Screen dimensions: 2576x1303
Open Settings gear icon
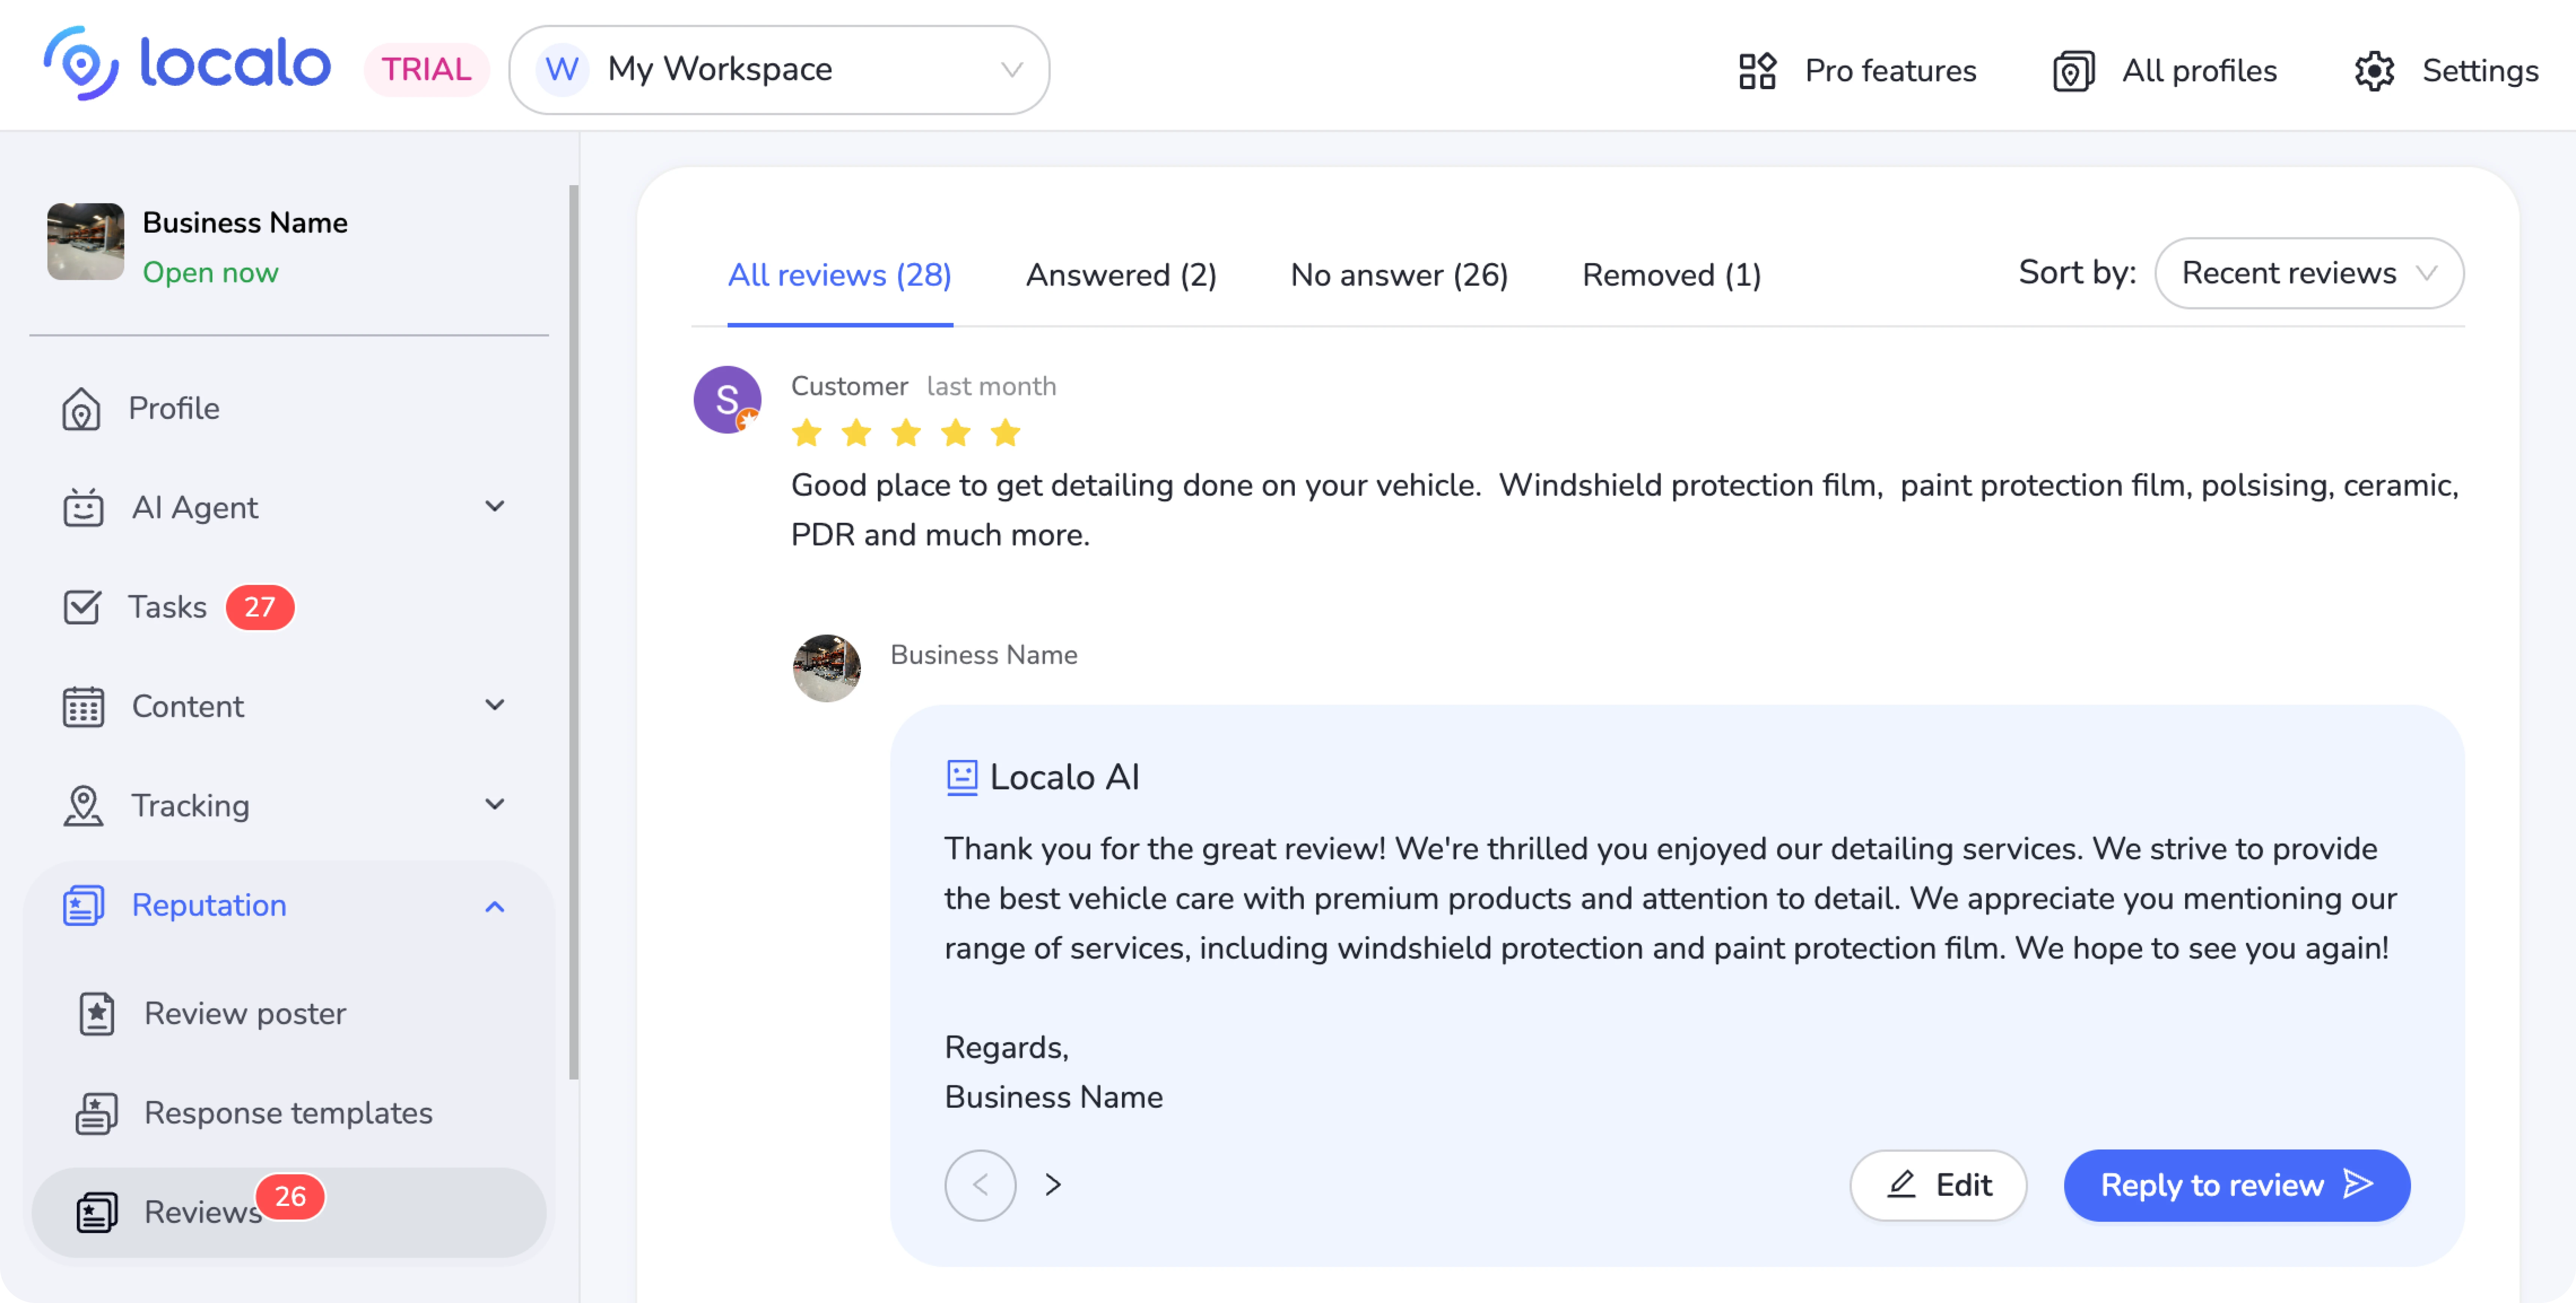(2374, 71)
